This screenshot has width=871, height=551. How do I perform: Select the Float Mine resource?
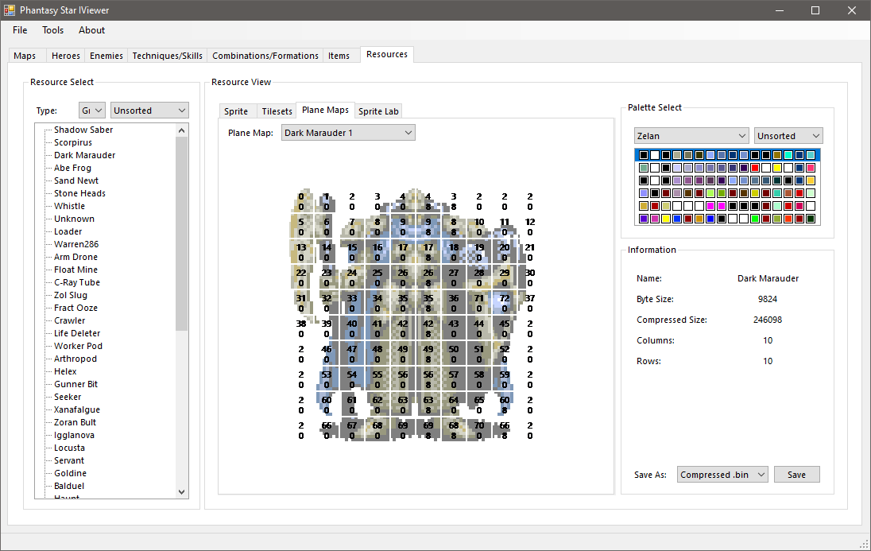pyautogui.click(x=75, y=270)
